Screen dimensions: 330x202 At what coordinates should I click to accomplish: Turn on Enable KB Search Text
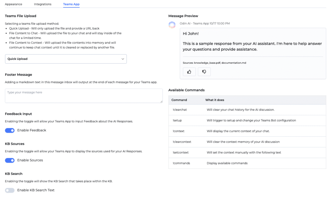tap(10, 190)
